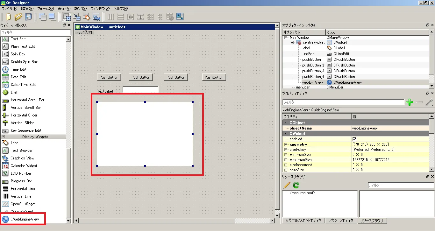
Task: Switch to Edit Signals/Slots mode icon
Action: (77, 17)
